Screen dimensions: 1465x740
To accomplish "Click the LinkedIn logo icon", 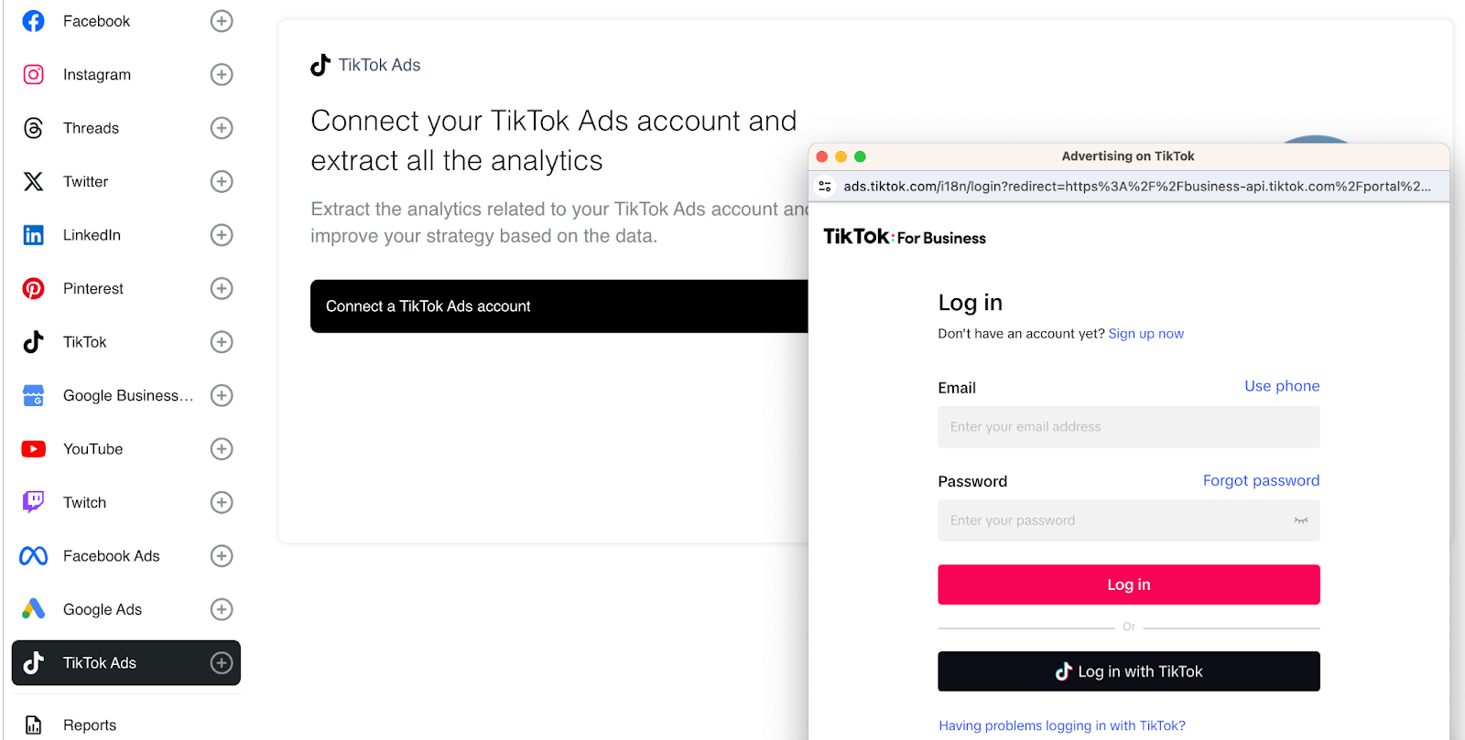I will [33, 235].
